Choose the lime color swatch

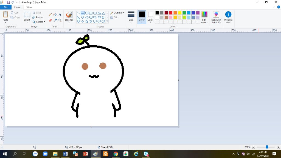[x=184, y=17]
